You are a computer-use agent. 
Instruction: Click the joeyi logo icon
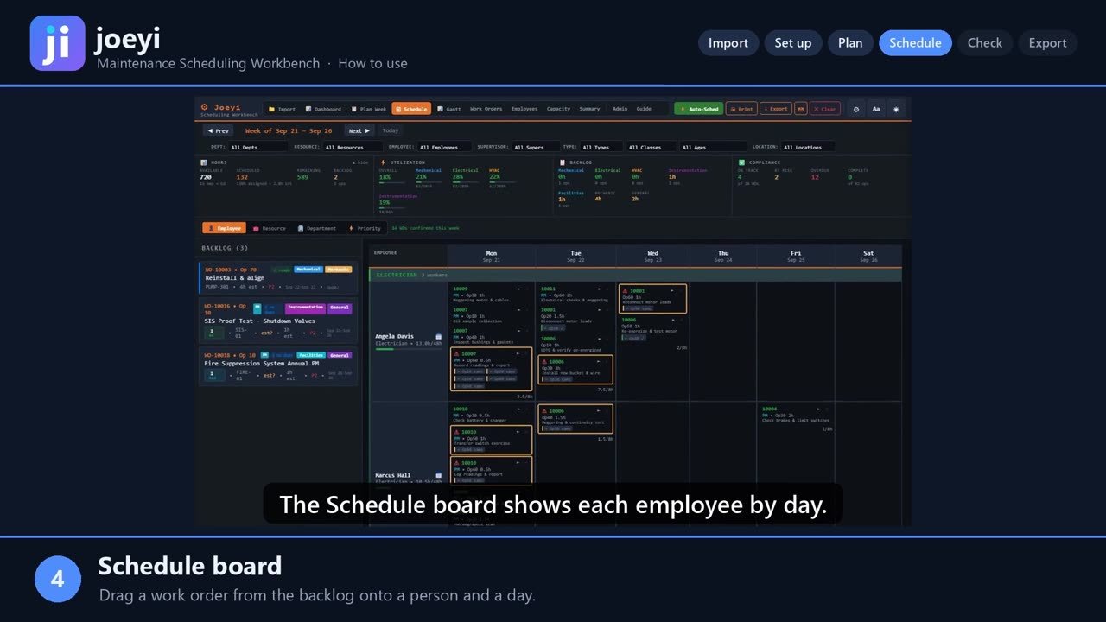[57, 43]
